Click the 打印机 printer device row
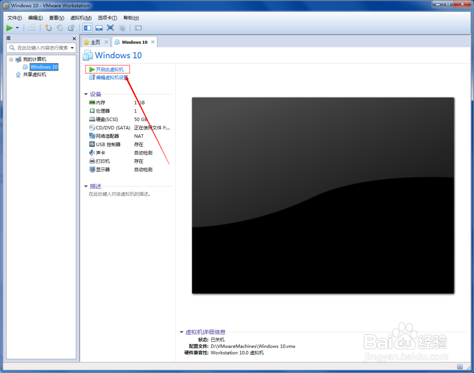Image resolution: width=474 pixels, height=373 pixels. point(129,161)
